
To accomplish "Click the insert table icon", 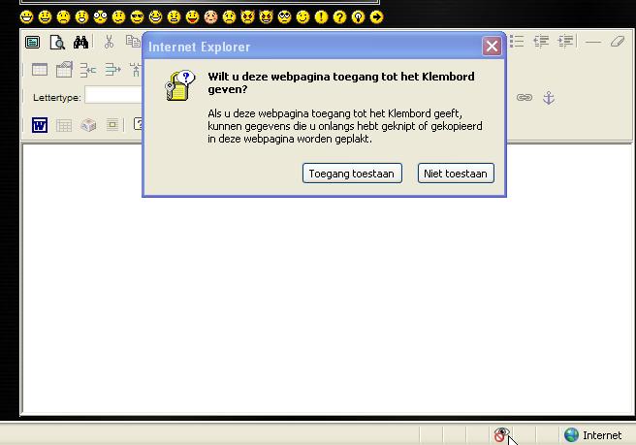I will tap(40, 70).
